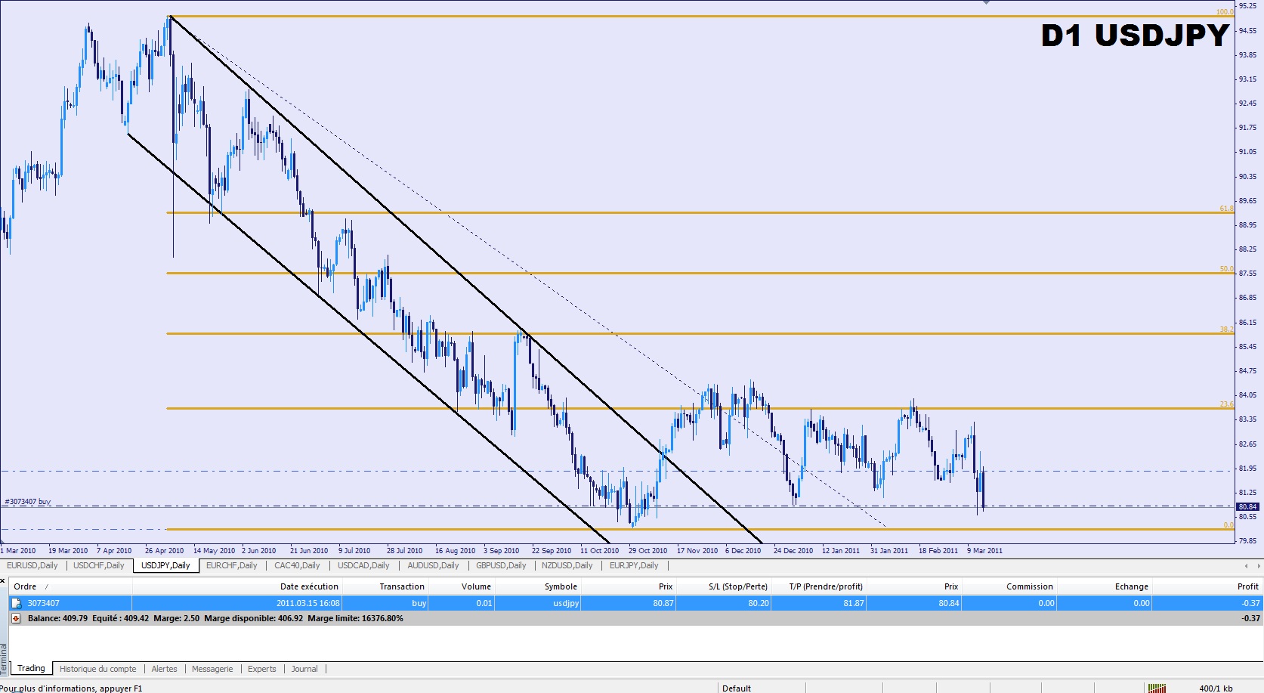Show the Experts tab
The width and height of the screenshot is (1264, 693).
click(x=261, y=669)
